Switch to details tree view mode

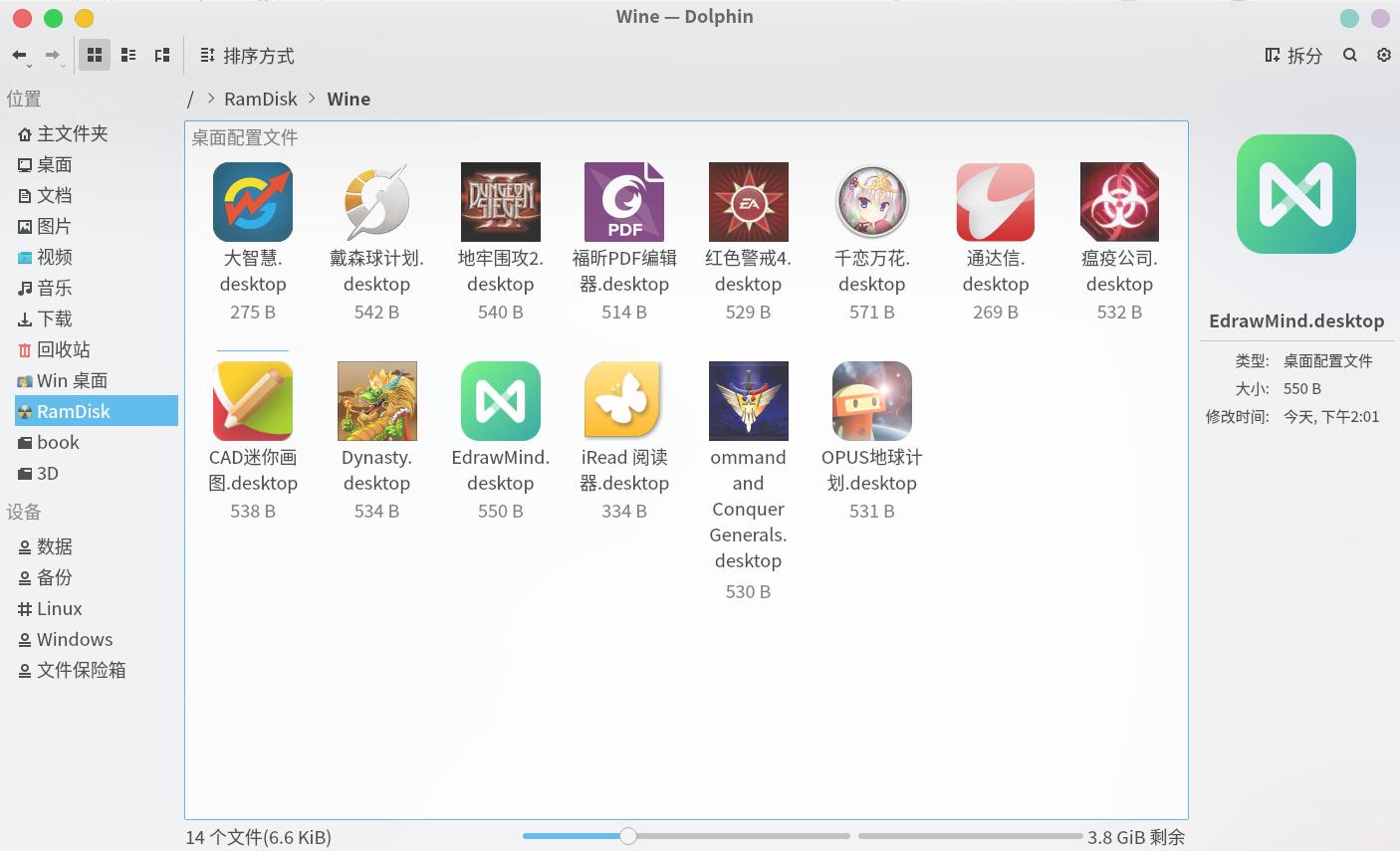coord(162,56)
